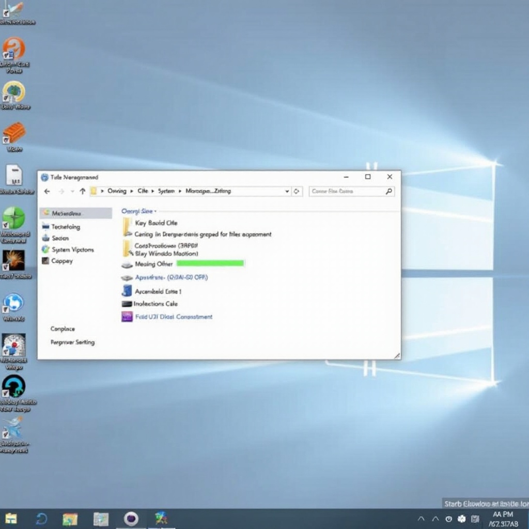Open the Fergmver Serting link
This screenshot has width=529, height=529.
72,342
